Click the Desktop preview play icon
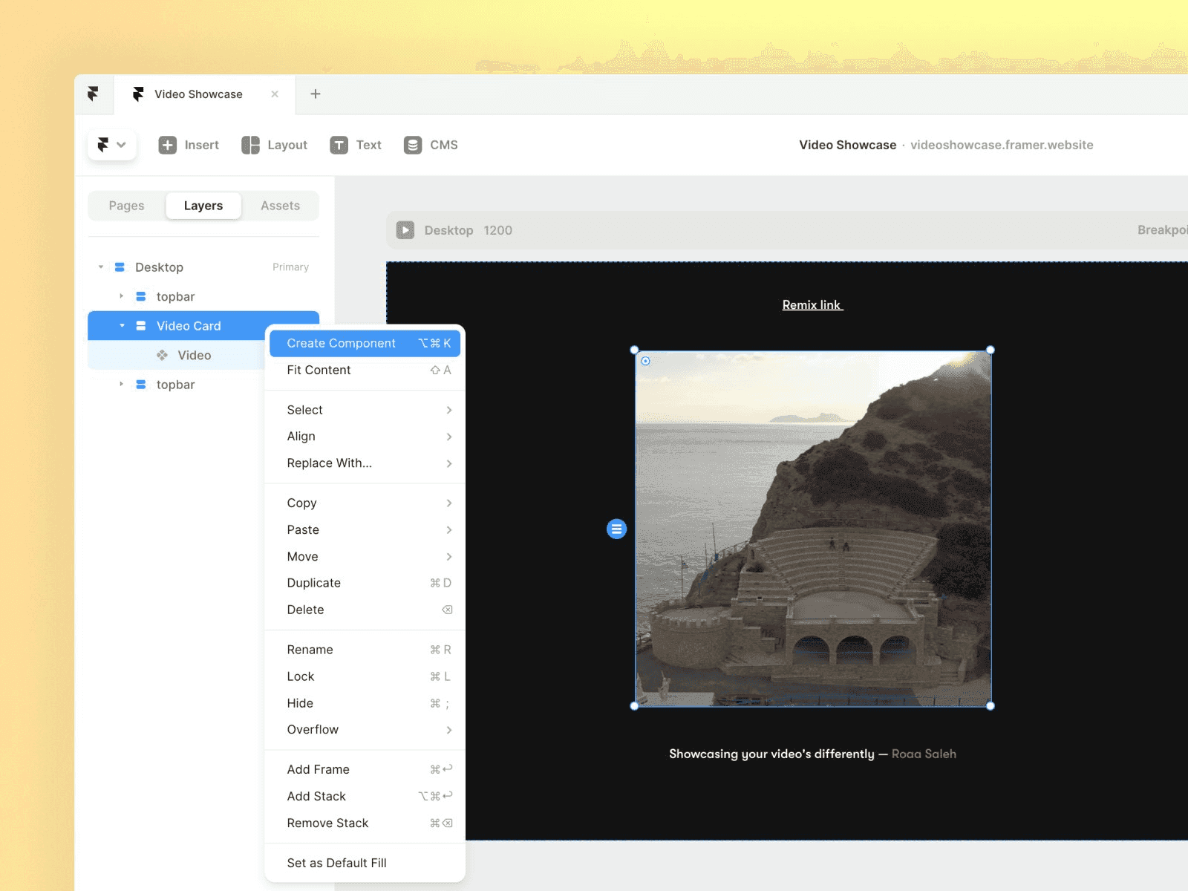This screenshot has width=1188, height=891. tap(405, 230)
